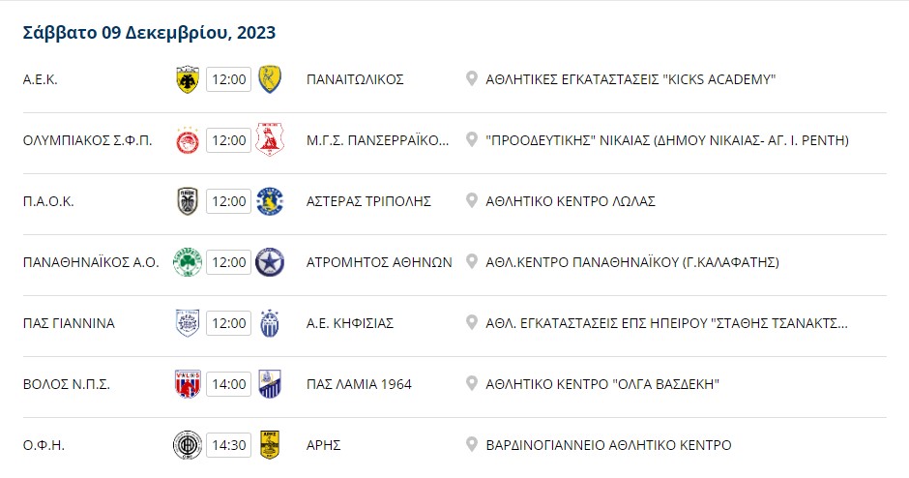Viewport: 909px width, 478px height.
Task: Click the Σάββατο 09 Δεκεμβρίου date heading
Action: (x=149, y=33)
